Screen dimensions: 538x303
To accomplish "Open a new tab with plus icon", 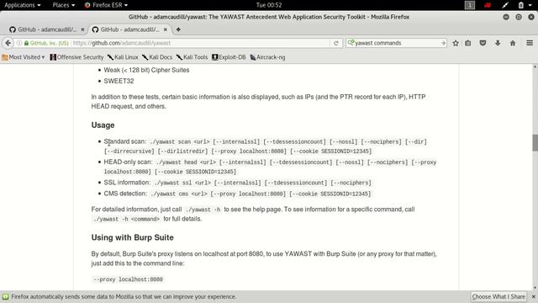I will [x=178, y=29].
